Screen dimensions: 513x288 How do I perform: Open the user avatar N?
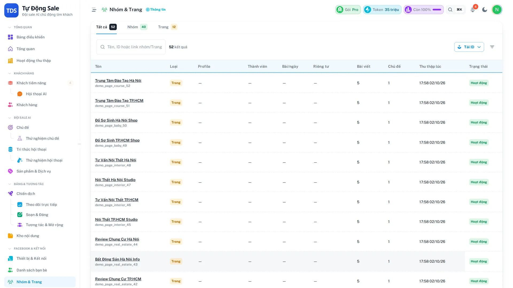coord(497,10)
